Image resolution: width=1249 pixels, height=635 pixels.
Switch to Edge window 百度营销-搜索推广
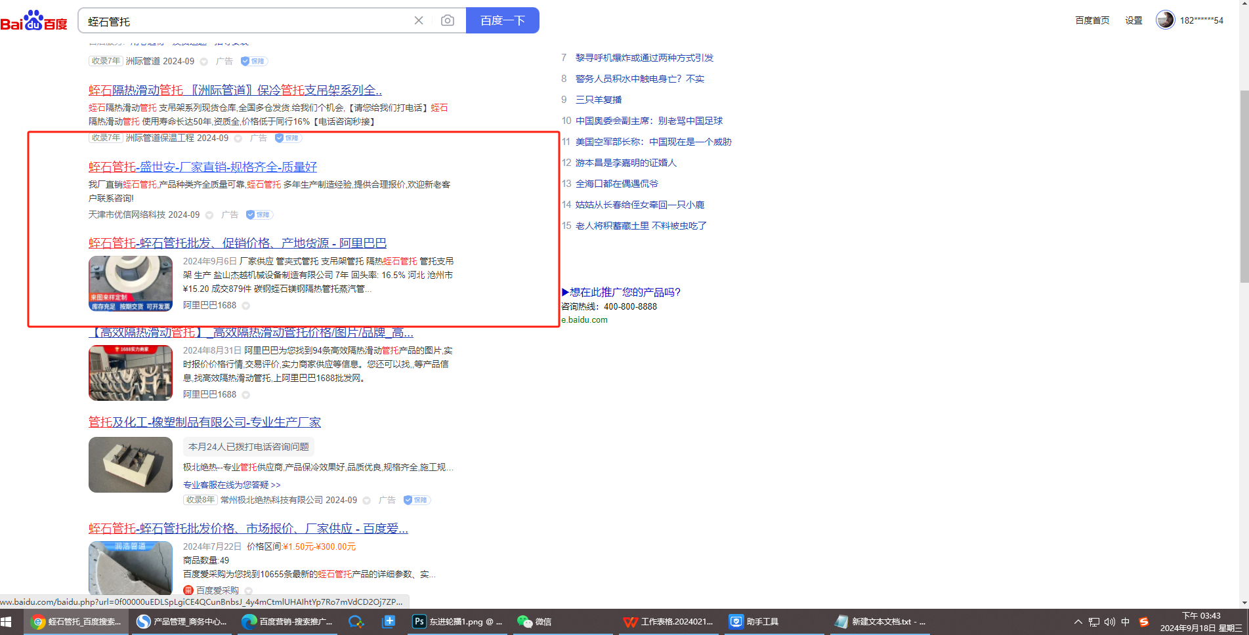point(287,621)
